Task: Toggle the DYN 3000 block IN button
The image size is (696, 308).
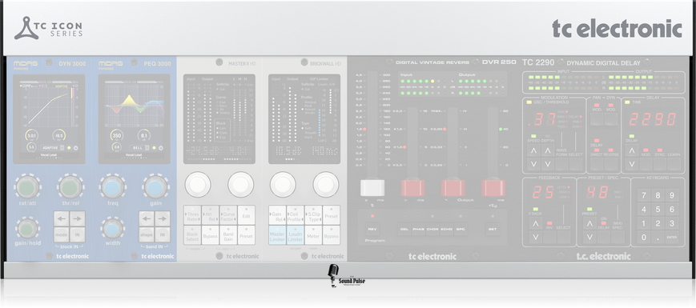Action: coord(77,234)
